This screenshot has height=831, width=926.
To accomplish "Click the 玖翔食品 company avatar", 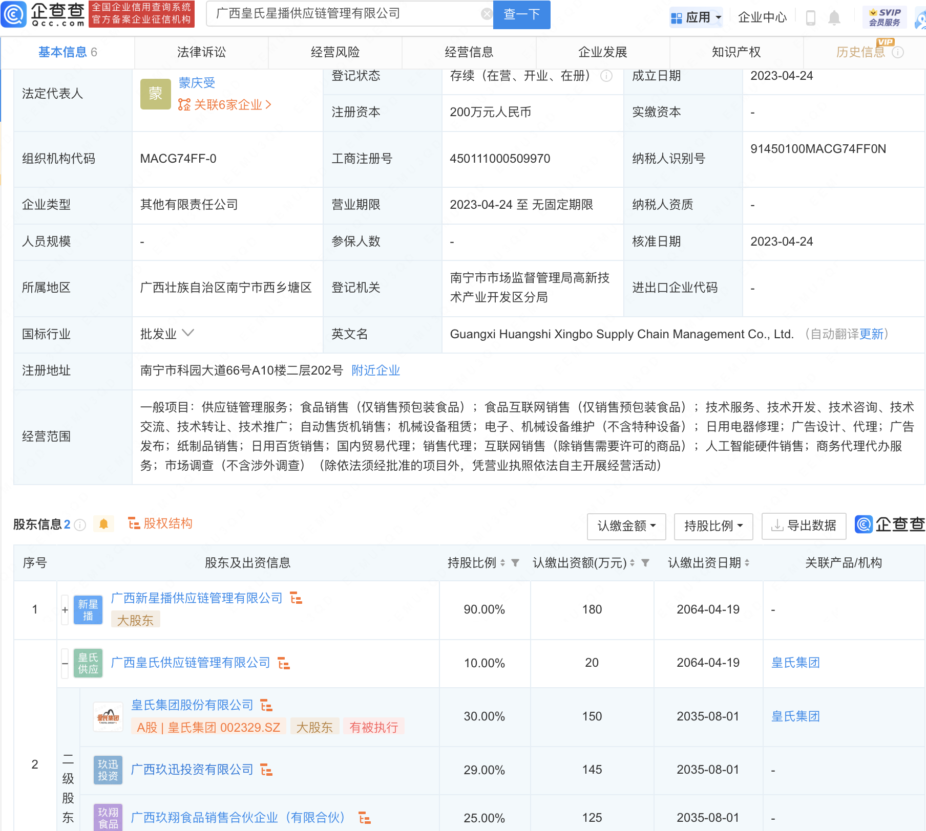I will coord(108,818).
